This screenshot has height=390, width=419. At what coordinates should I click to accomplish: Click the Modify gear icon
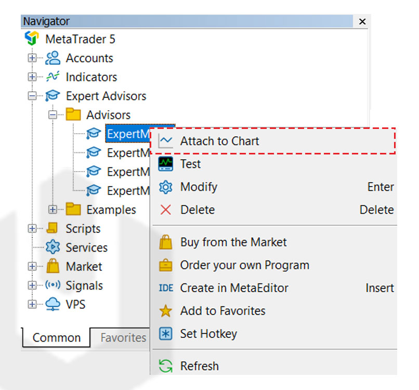pos(166,187)
